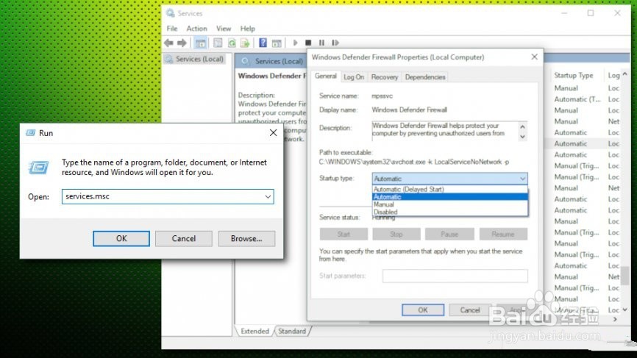This screenshot has width=637, height=358.
Task: Collapse the Startup type combo box
Action: (x=522, y=179)
